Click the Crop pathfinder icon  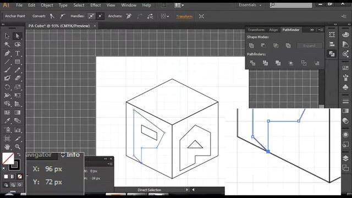tap(291, 63)
